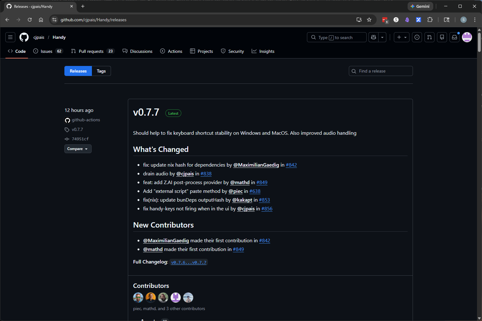482x321 pixels.
Task: View the full changelog v0.7.6...v0.7.7
Action: click(188, 262)
